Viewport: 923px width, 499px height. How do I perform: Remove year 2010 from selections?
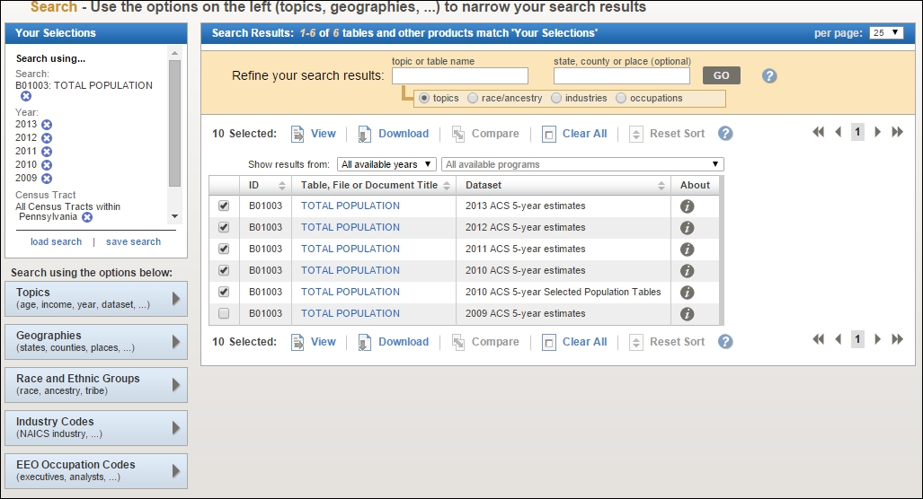pos(47,165)
